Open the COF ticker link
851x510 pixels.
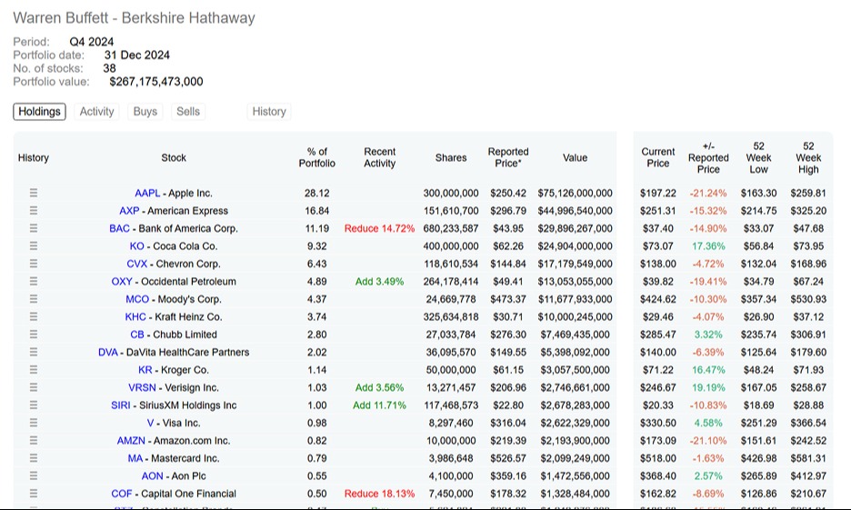(x=122, y=494)
